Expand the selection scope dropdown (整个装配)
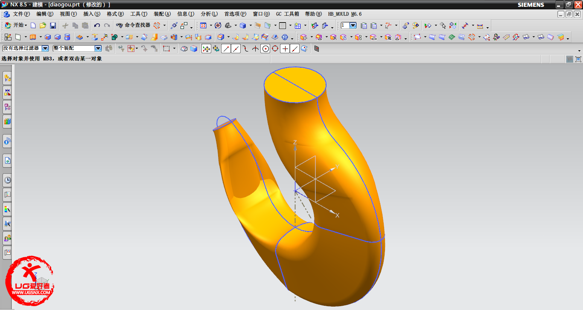The height and width of the screenshot is (310, 583). [98, 49]
